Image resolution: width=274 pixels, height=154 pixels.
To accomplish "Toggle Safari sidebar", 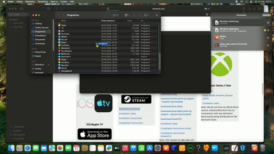I will (22, 9).
